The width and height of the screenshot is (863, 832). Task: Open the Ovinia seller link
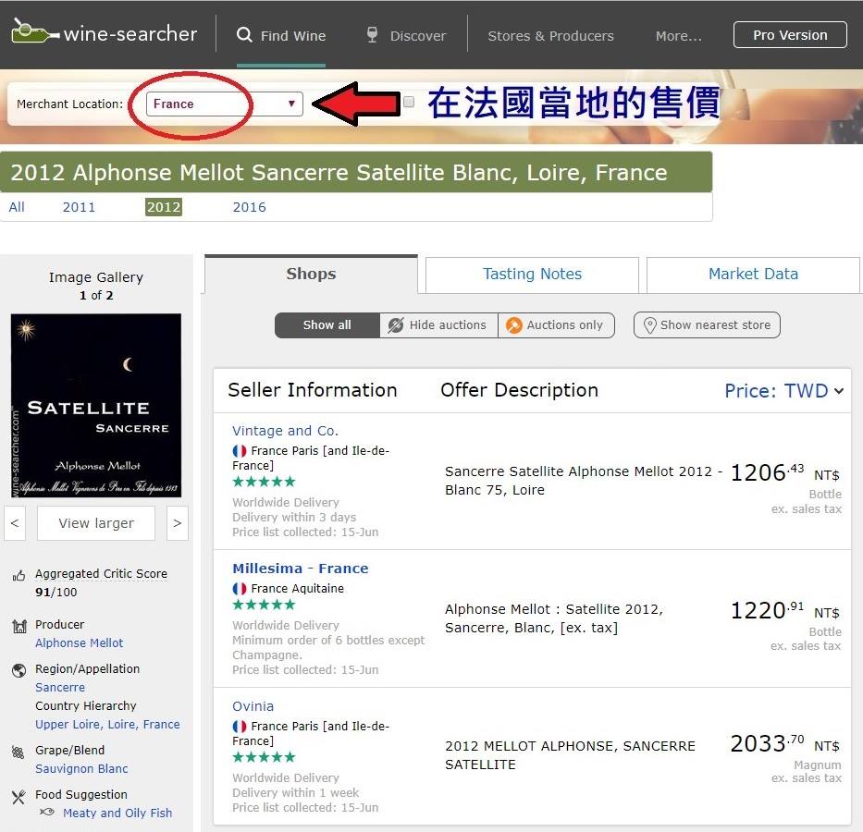coord(253,706)
